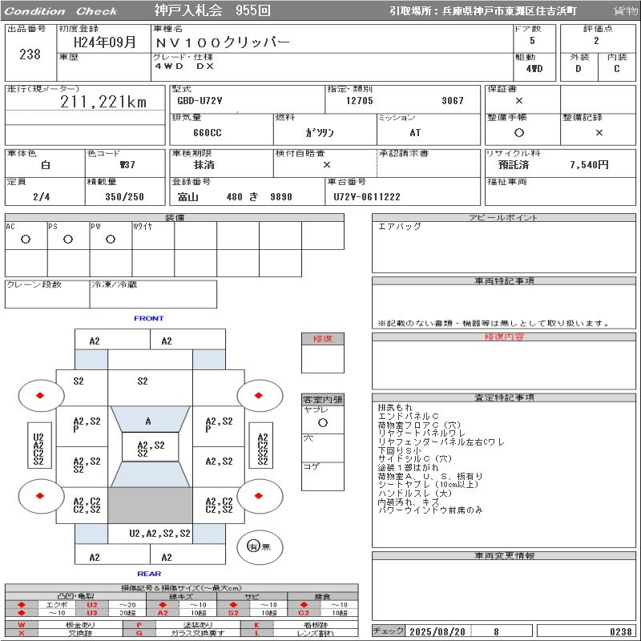Select designation number 12705
This screenshot has height=641, width=641.
coord(360,101)
